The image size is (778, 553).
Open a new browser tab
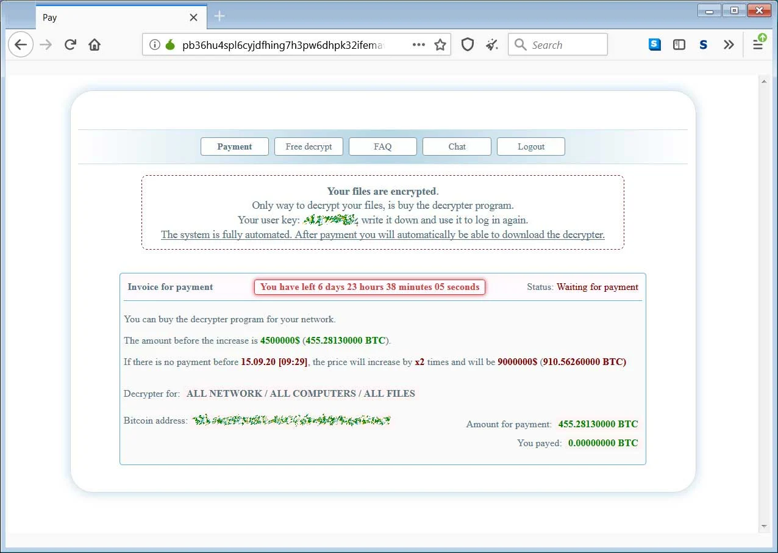[x=220, y=16]
